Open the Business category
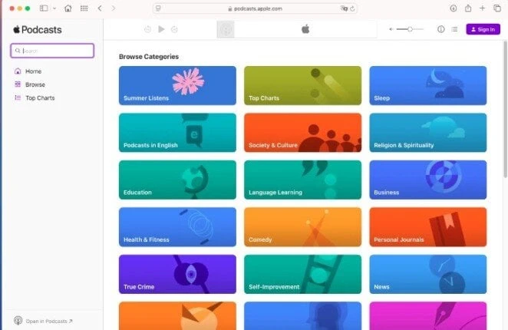 click(x=428, y=180)
